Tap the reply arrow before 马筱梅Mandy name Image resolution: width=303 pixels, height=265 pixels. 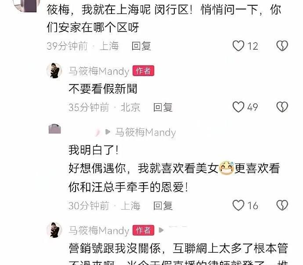click(108, 132)
